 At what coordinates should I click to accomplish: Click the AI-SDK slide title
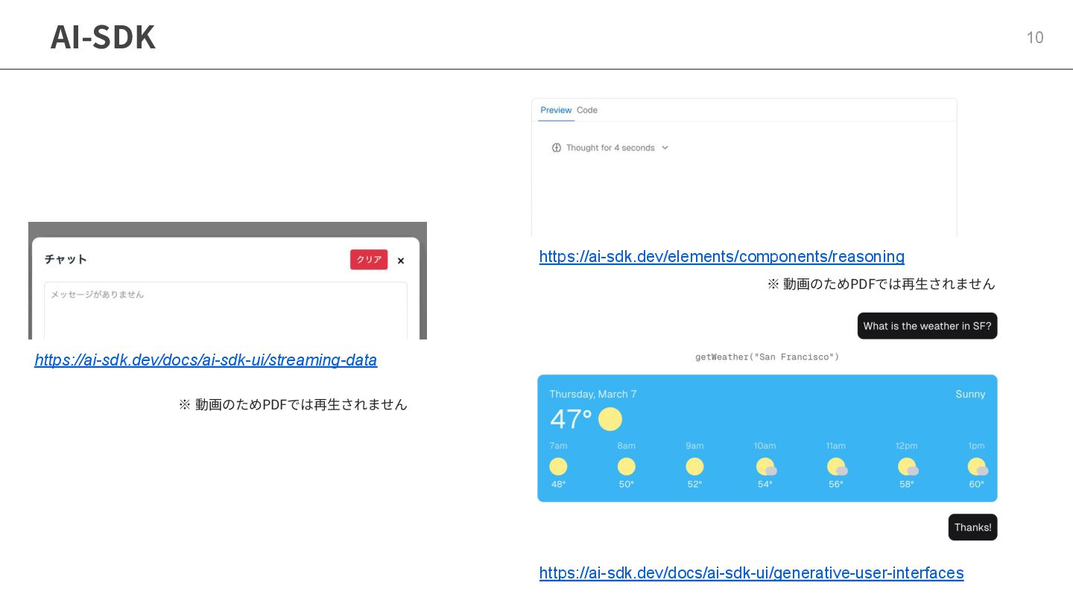103,37
